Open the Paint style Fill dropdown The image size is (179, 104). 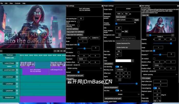click(118, 54)
